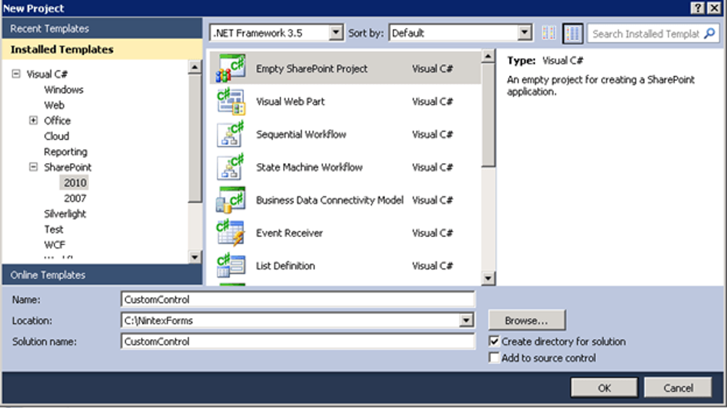The image size is (727, 408).
Task: Open the .NET Framework version dropdown
Action: [x=335, y=33]
